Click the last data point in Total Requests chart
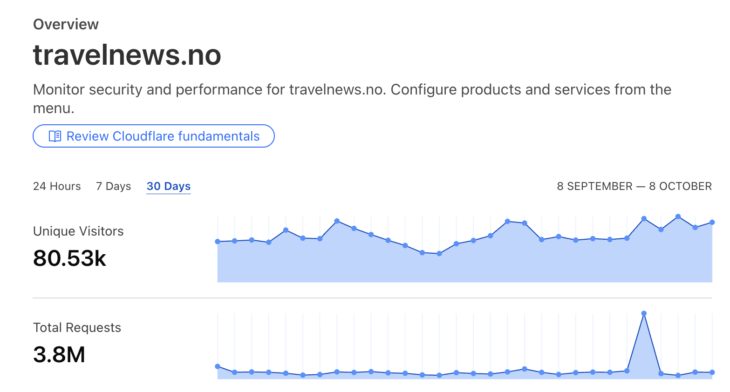 pyautogui.click(x=712, y=372)
